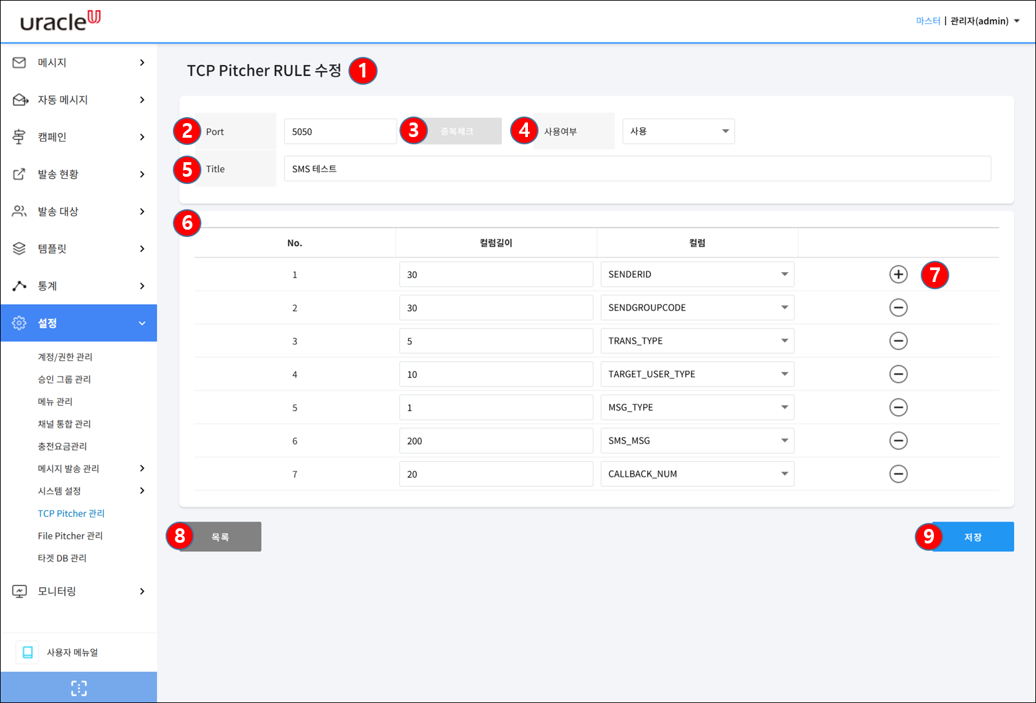The height and width of the screenshot is (703, 1036).
Task: Expand the 시스템 설정 submenu chevron
Action: coord(142,491)
